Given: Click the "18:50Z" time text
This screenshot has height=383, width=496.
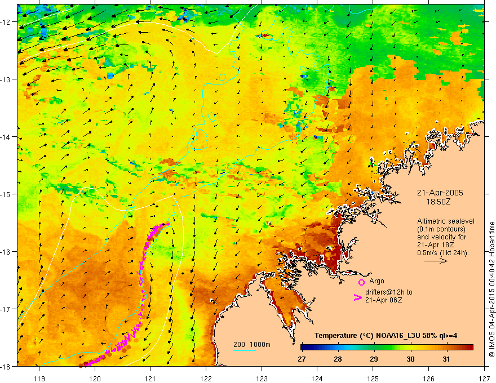Looking at the screenshot, I should (438, 201).
